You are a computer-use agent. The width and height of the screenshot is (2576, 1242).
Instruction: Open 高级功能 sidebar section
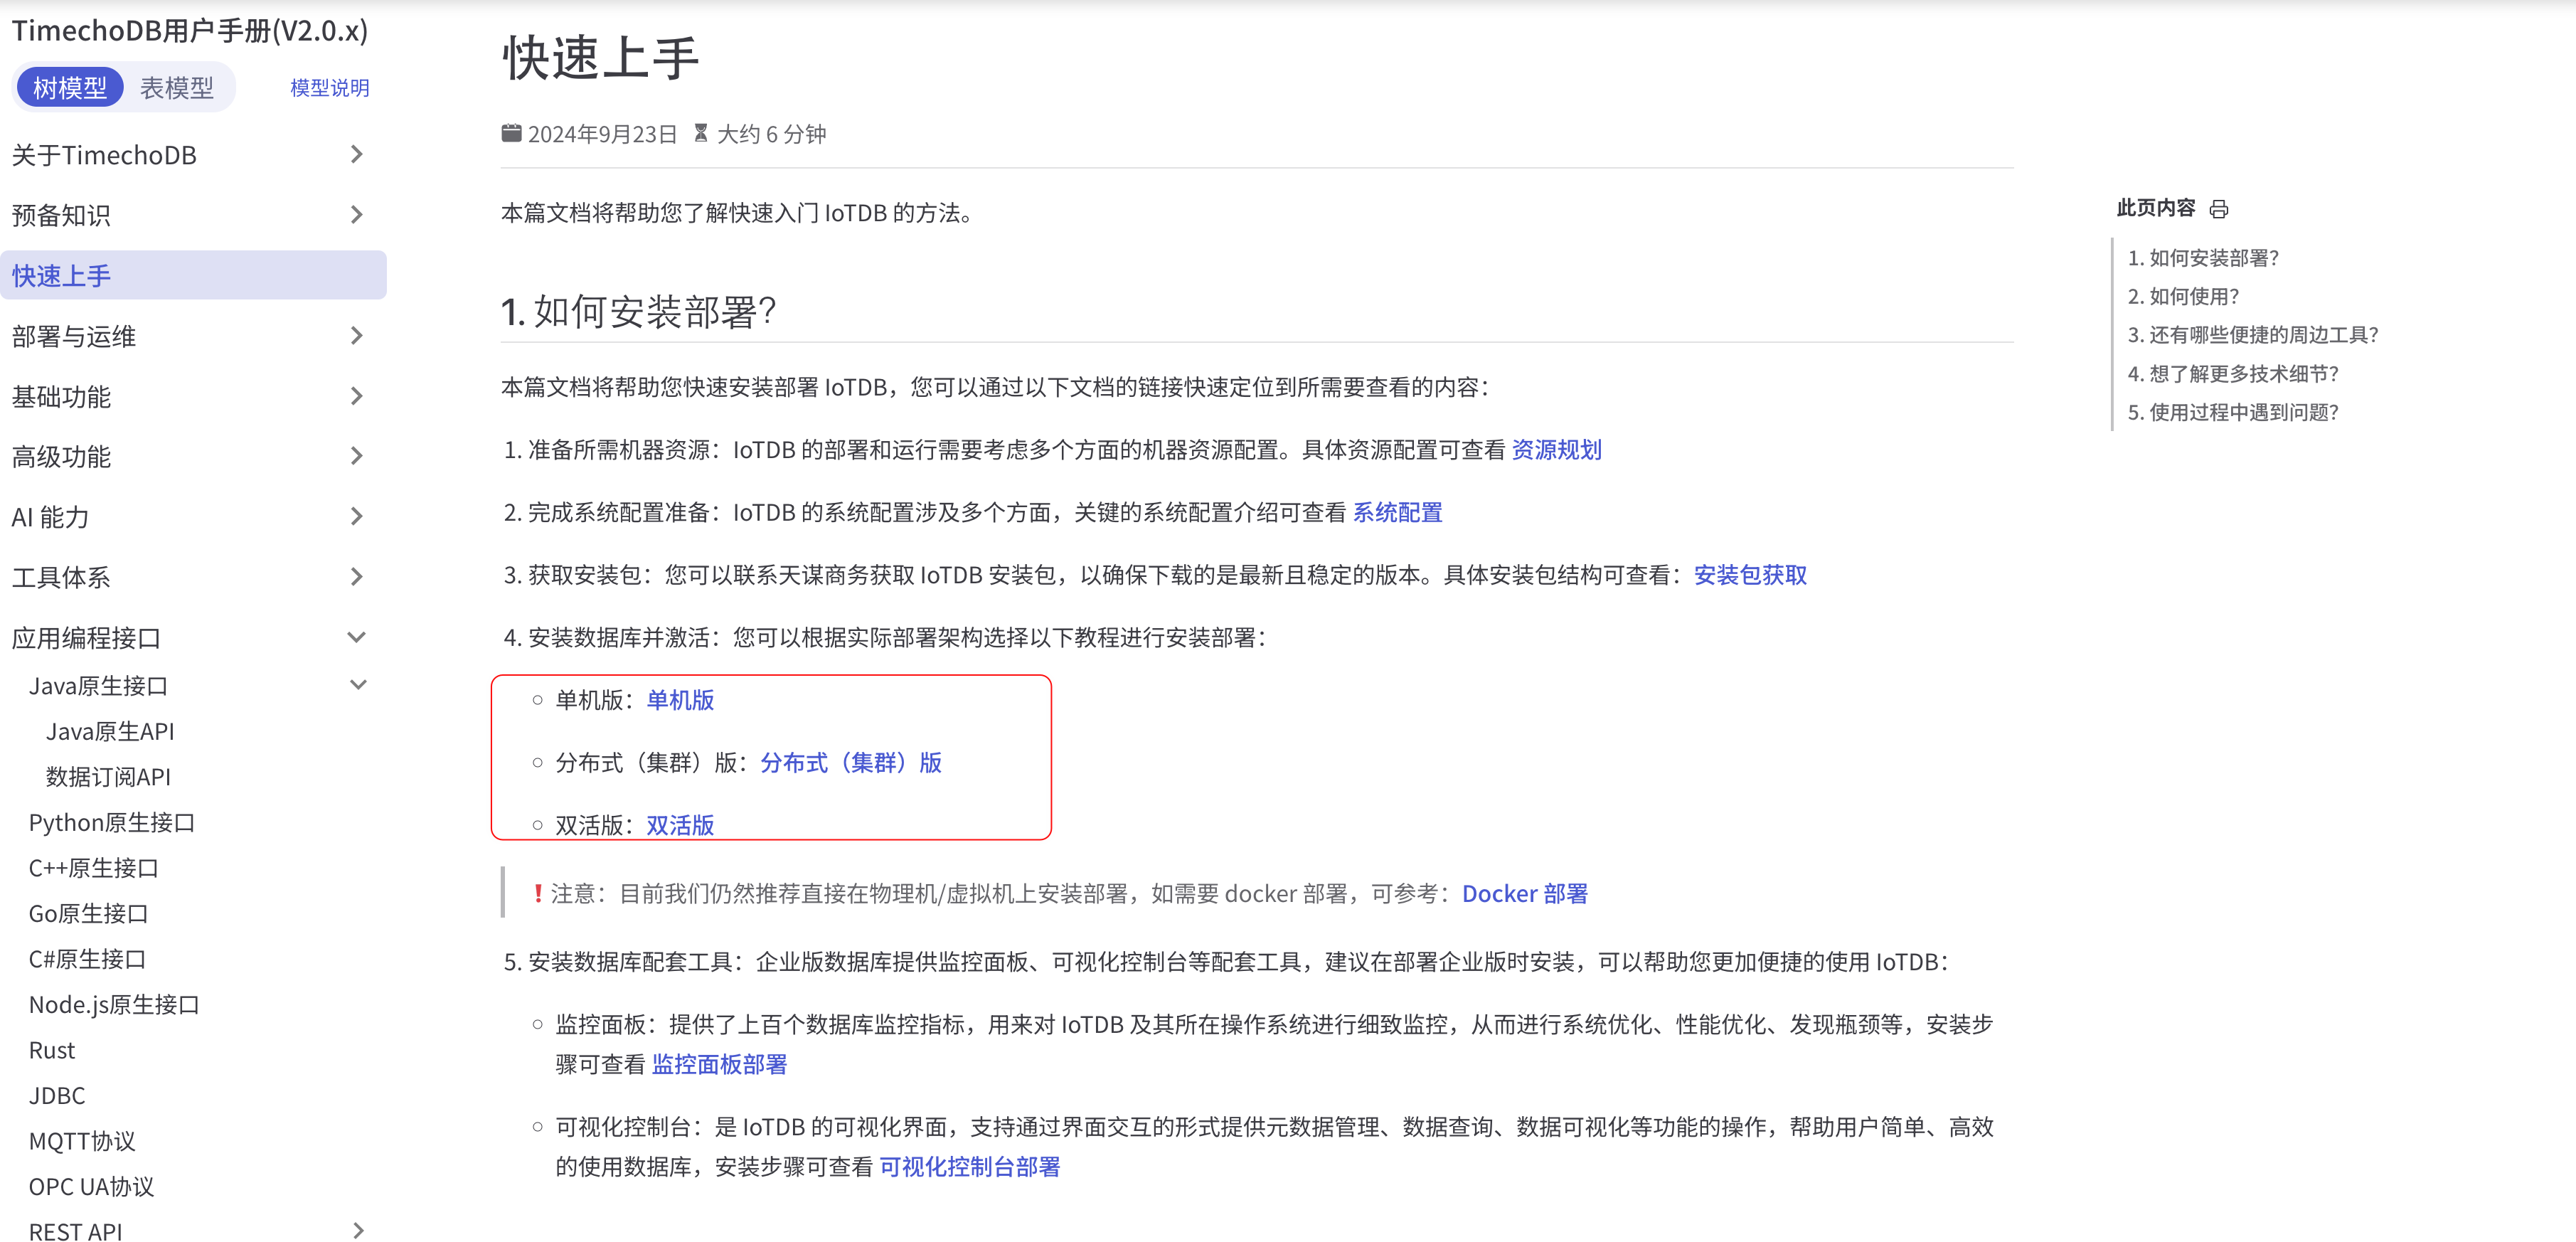(x=61, y=456)
